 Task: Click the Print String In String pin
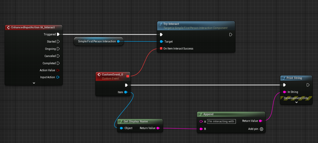point(284,92)
